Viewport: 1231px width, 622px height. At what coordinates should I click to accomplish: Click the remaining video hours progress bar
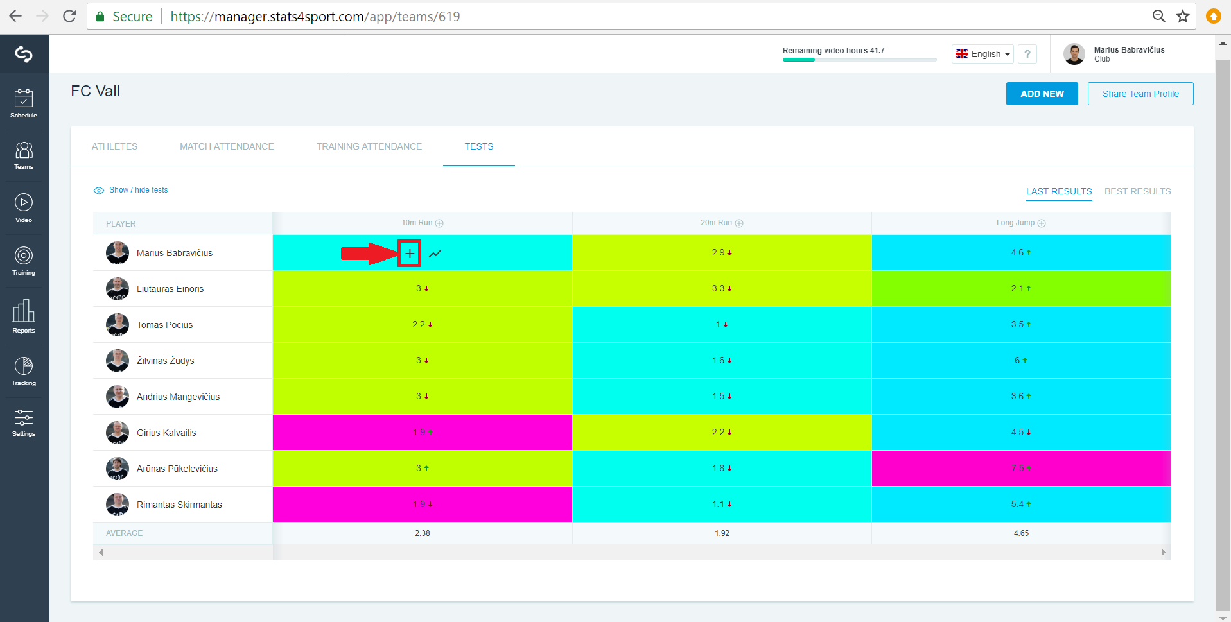tap(859, 60)
